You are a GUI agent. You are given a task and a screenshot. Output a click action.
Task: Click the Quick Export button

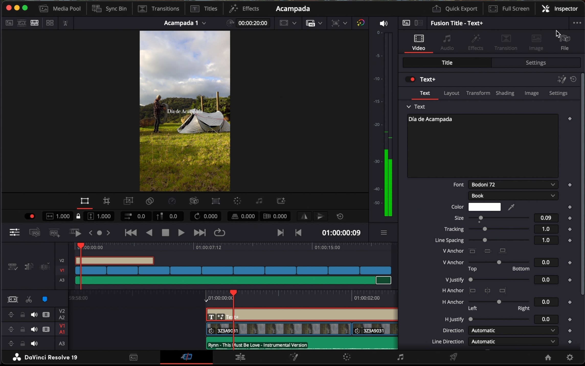pos(455,9)
